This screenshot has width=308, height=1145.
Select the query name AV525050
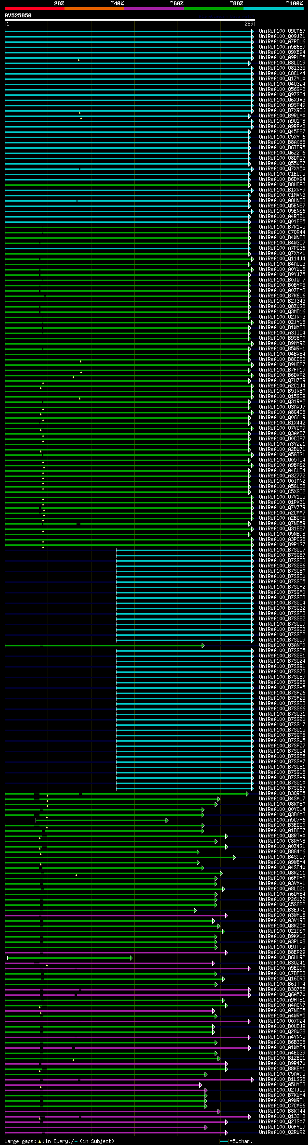(18, 15)
